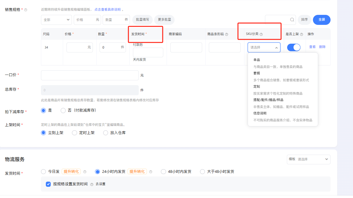Screen dimensions: 353x198
Task: Click 付款后 days shipping input
Action: pyautogui.click(x=148, y=52)
